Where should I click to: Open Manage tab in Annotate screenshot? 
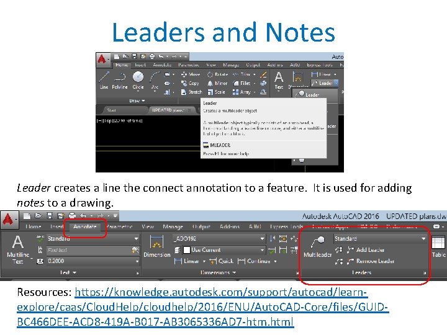[173, 227]
